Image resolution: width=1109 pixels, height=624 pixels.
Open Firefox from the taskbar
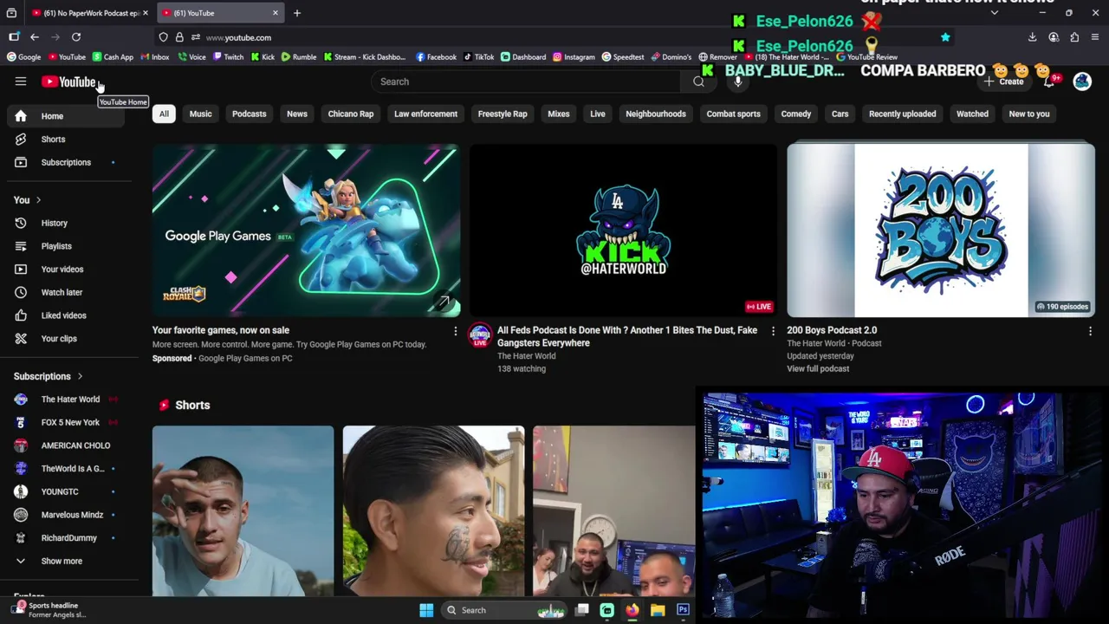pyautogui.click(x=632, y=610)
